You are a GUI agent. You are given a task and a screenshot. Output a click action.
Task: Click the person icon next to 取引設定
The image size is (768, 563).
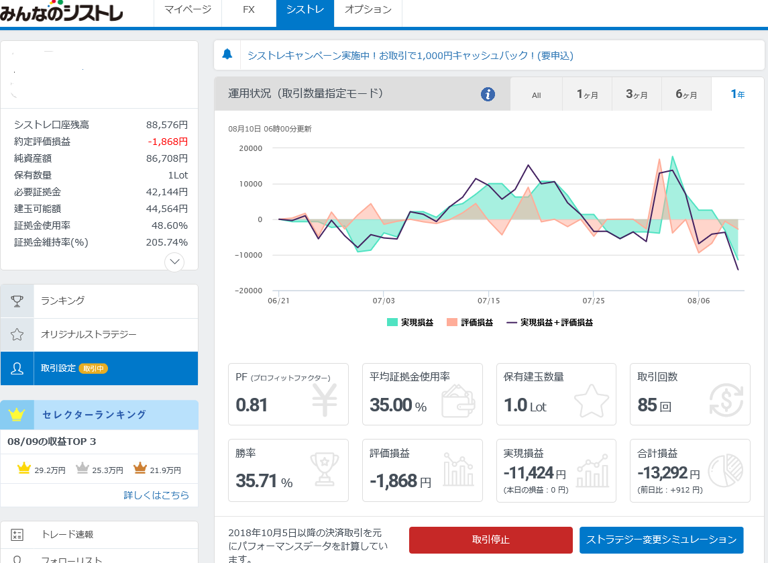(17, 368)
